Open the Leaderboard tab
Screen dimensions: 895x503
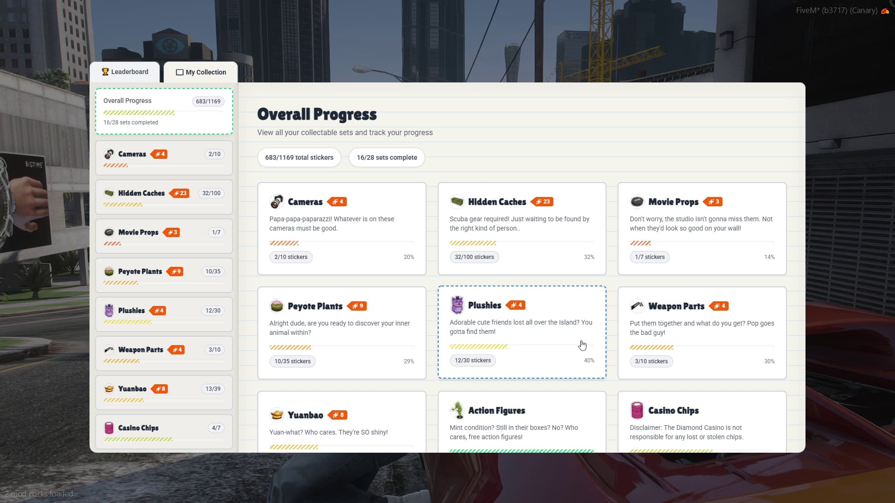pos(125,72)
